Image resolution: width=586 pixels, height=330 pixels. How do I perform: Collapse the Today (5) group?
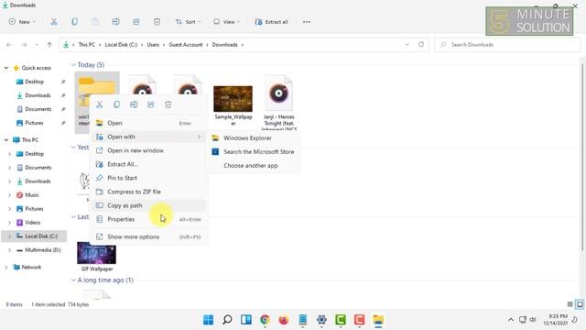[73, 65]
